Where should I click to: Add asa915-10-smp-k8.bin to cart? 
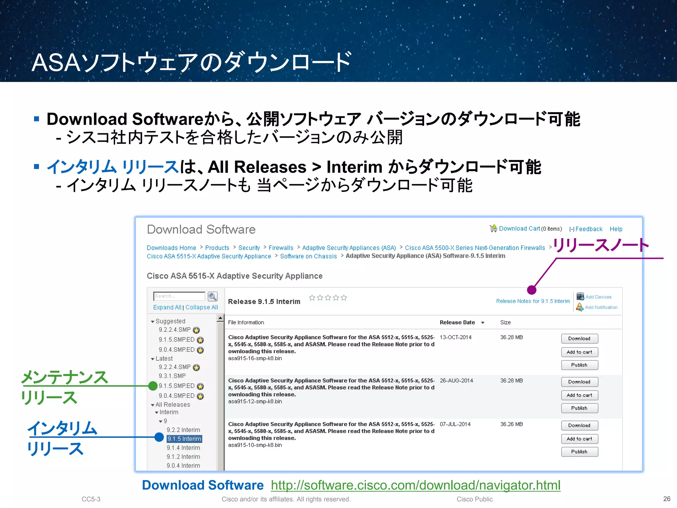579,439
